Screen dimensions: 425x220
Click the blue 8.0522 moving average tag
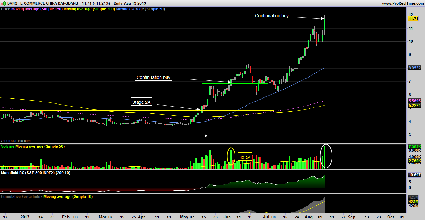(x=414, y=68)
